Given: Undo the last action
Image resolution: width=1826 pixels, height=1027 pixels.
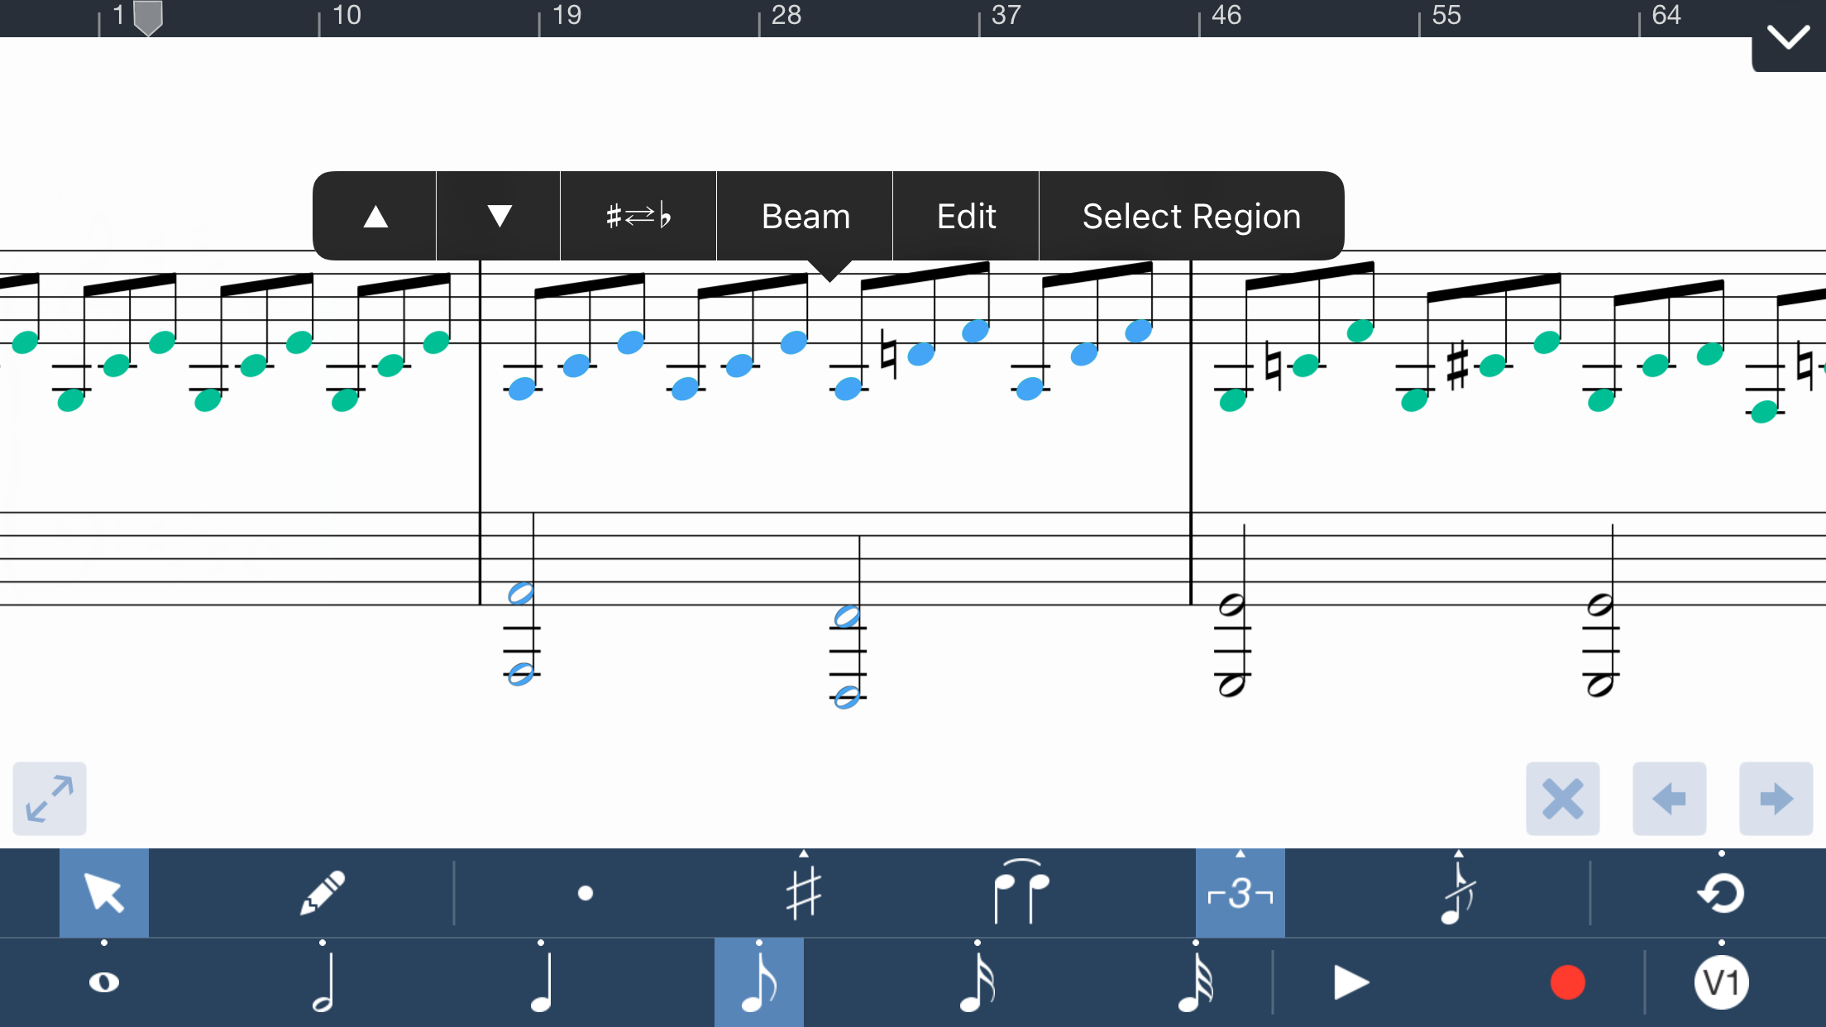Looking at the screenshot, I should point(1721,893).
